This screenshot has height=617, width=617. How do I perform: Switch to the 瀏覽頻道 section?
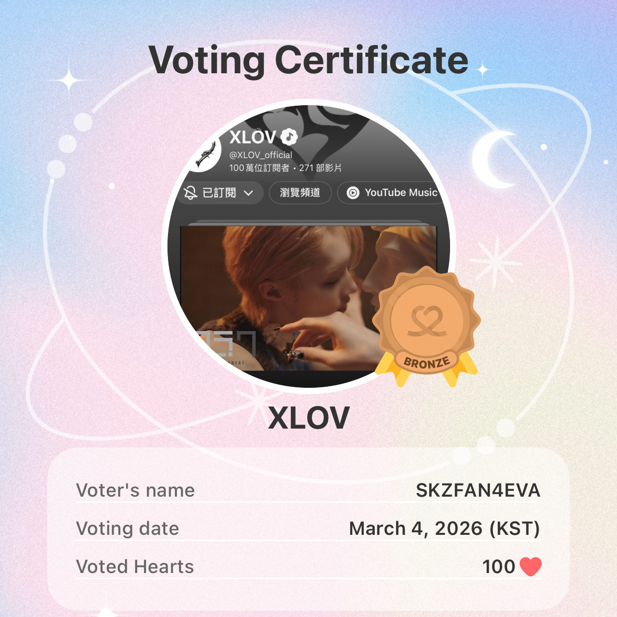coord(300,193)
